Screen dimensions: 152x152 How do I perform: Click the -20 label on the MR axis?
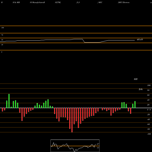[148, 115]
